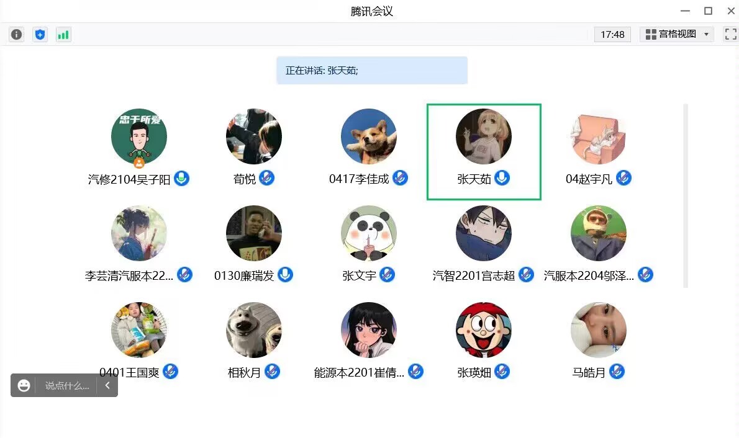Viewport: 739px width, 438px height.
Task: Select the 张瑛畑 cartoon avatar
Action: 484,330
